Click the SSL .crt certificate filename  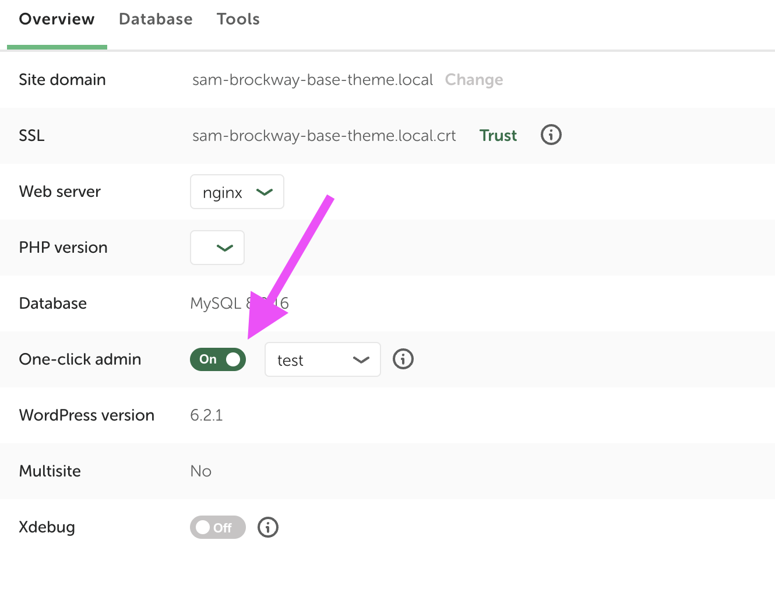324,136
